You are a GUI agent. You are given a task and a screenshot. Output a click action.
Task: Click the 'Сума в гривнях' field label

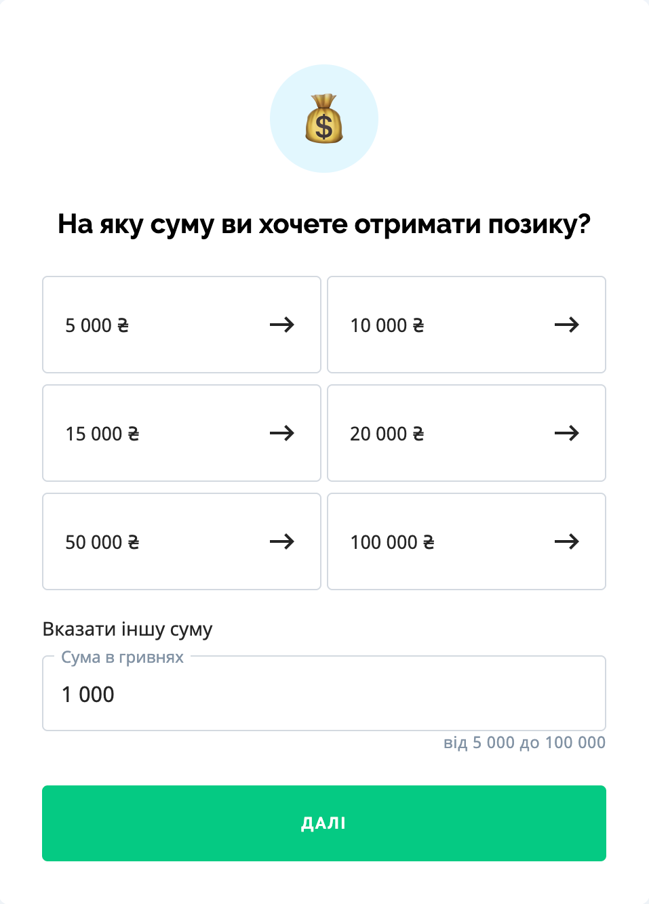[x=123, y=657]
